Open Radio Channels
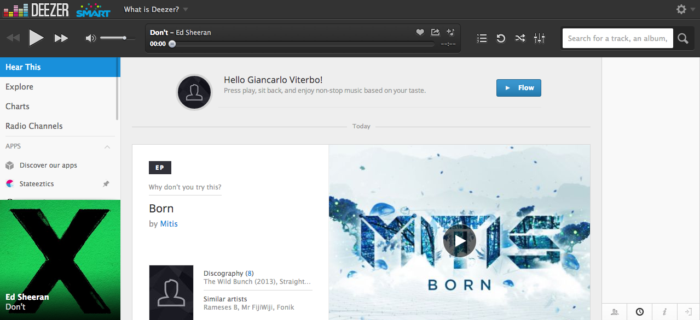The width and height of the screenshot is (700, 320). [34, 126]
